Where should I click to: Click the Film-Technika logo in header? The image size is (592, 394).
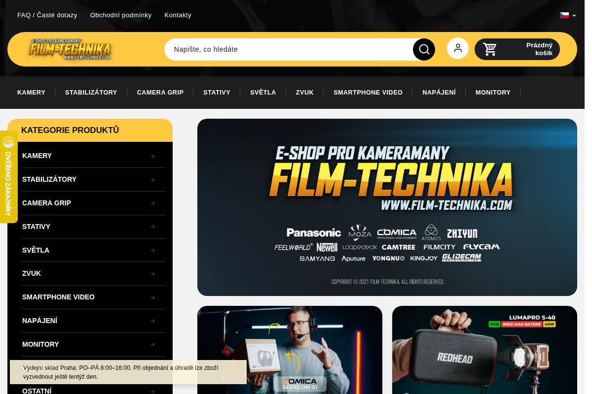[x=70, y=49]
